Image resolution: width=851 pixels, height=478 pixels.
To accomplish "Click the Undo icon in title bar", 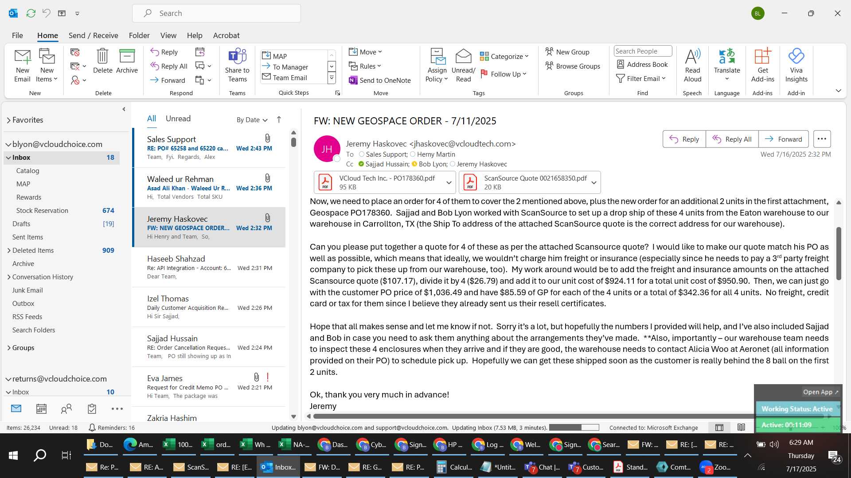I will click(x=46, y=13).
